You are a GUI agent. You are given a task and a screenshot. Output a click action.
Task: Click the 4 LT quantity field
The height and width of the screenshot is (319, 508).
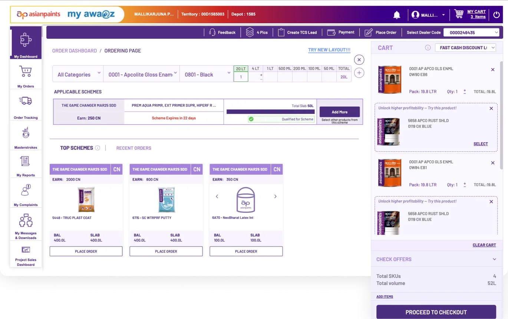click(x=255, y=77)
